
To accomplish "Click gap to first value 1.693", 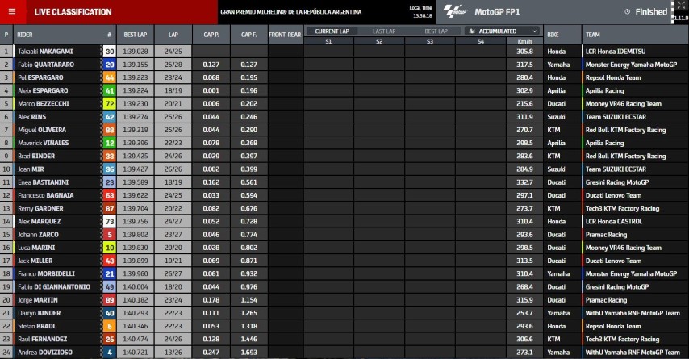I will tap(248, 353).
